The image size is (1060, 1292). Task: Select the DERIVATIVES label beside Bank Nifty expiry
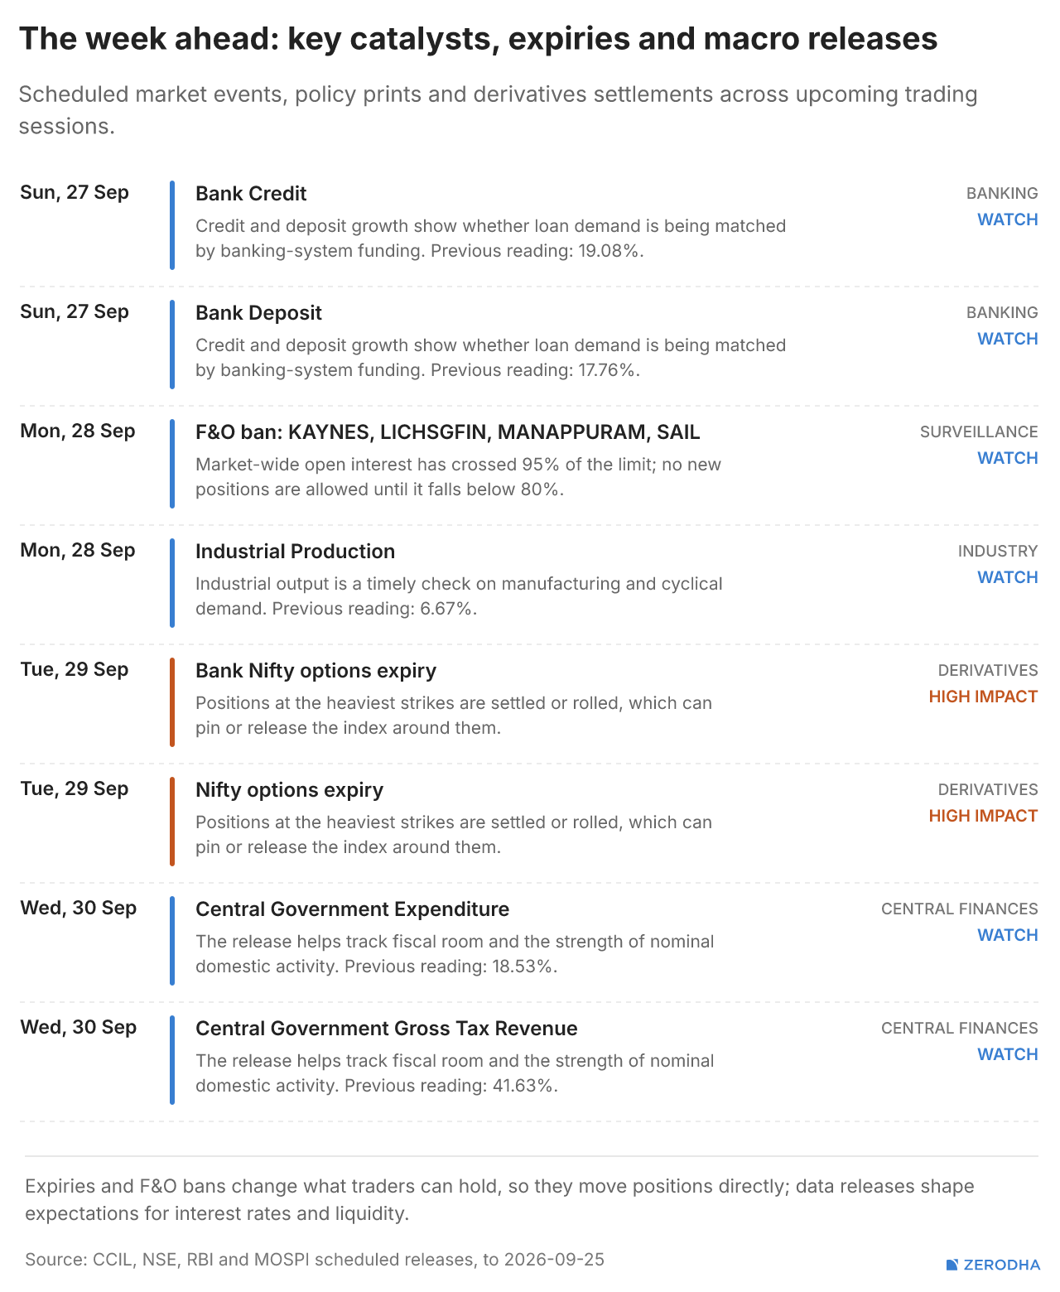988,670
